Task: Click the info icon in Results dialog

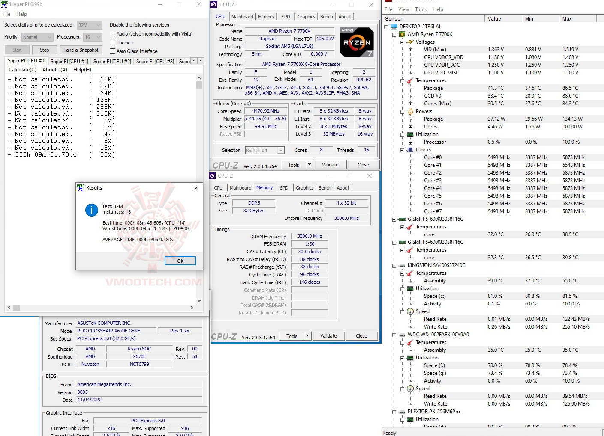Action: [x=92, y=210]
